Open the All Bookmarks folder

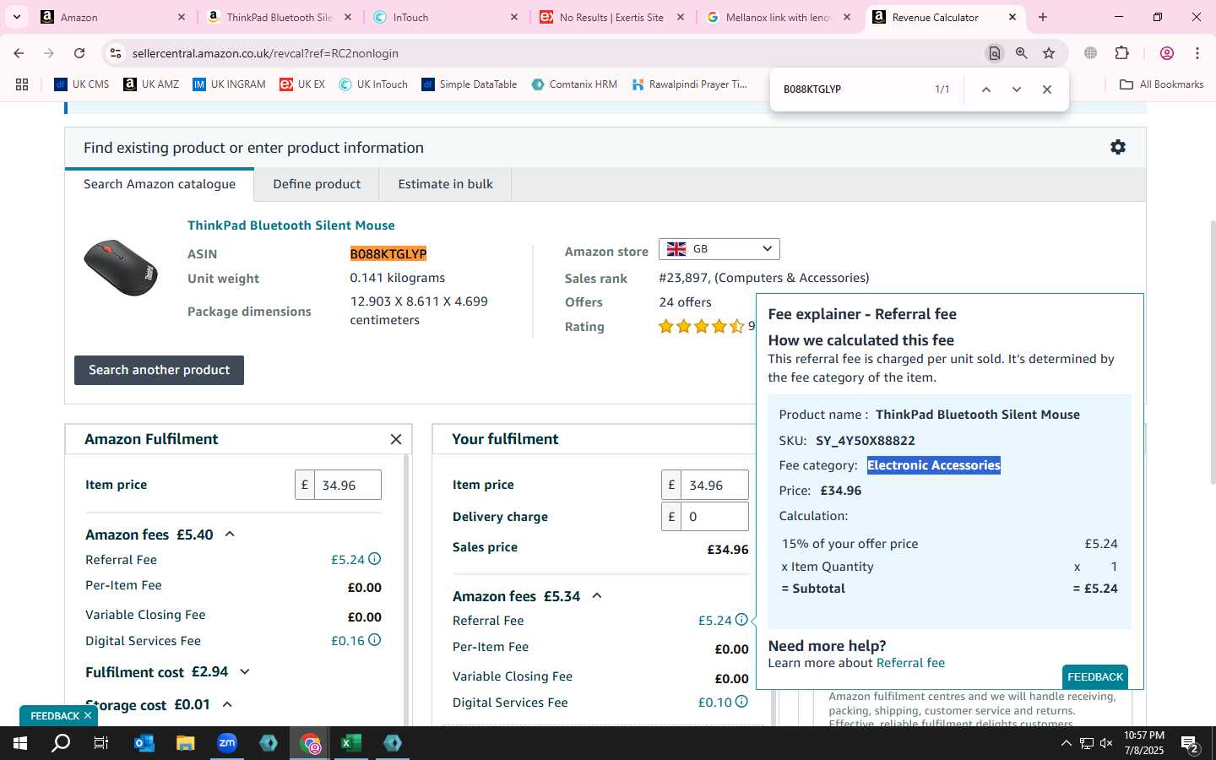1161,84
